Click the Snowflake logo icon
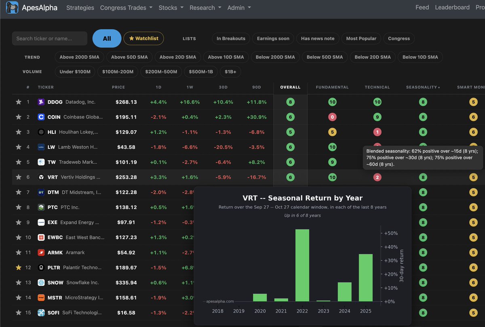 click(x=41, y=283)
